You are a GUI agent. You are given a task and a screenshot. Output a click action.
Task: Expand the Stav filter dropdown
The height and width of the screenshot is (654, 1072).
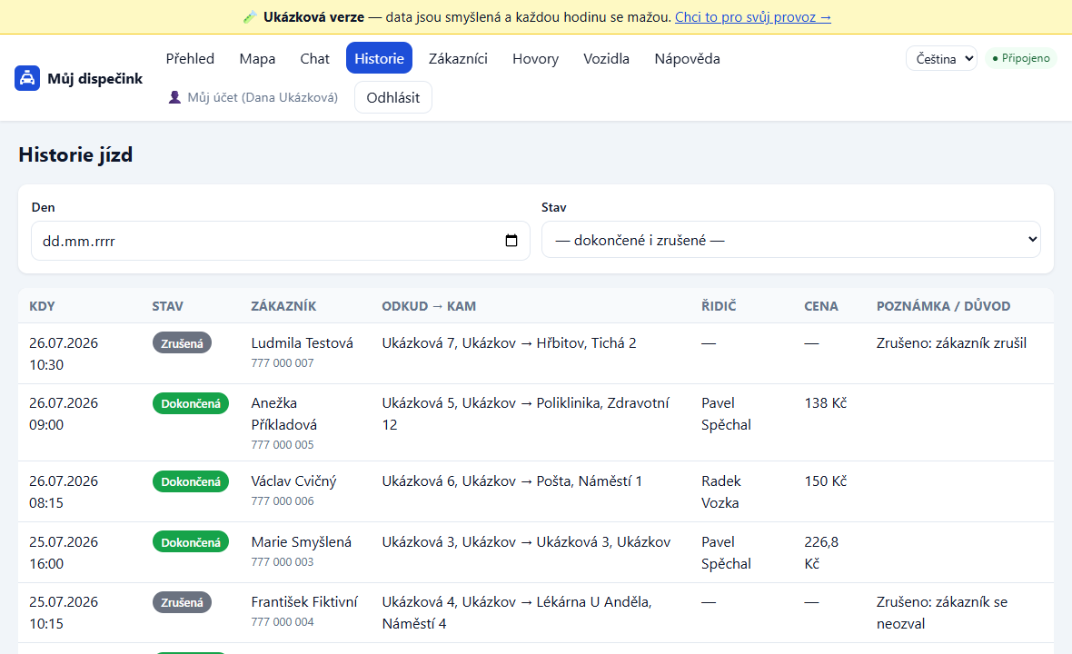coord(791,240)
